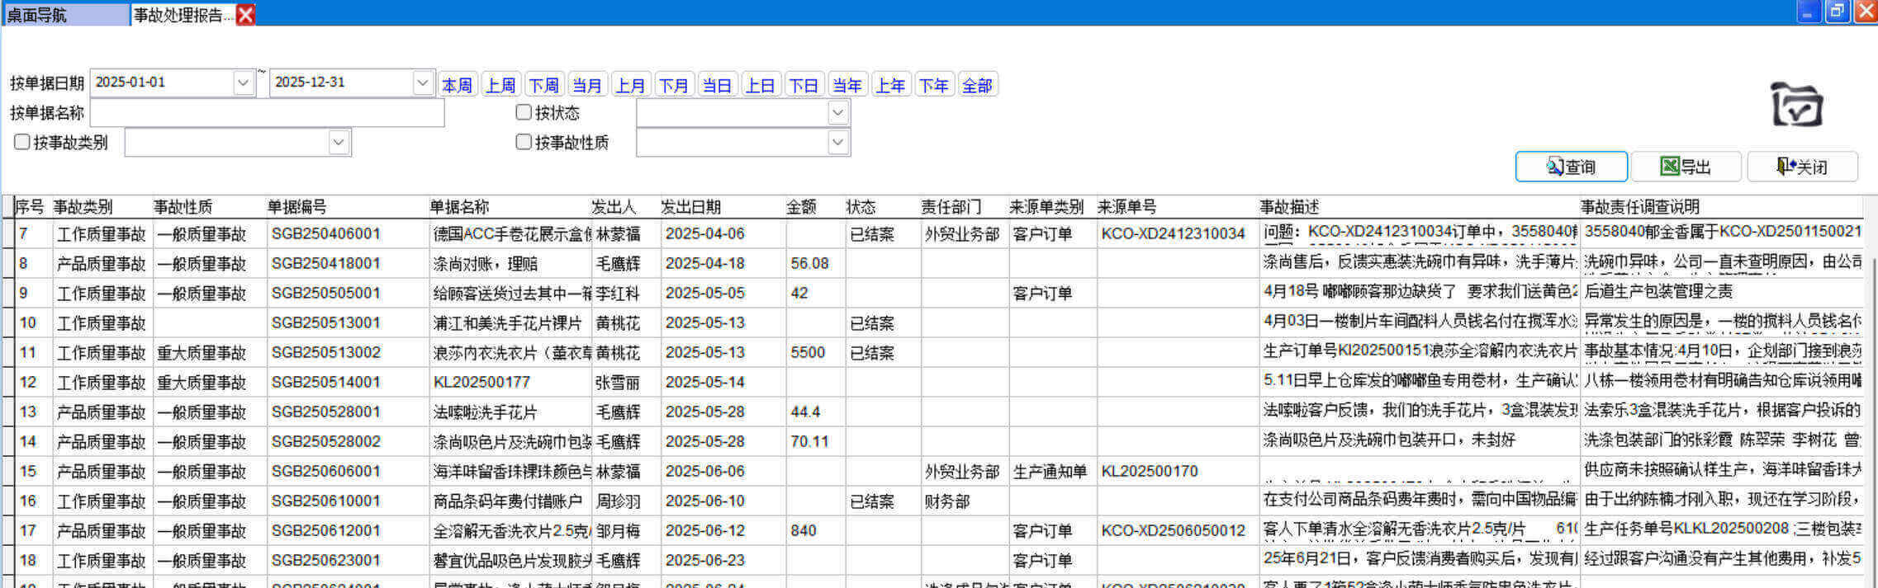Minimize the application window
1878x588 pixels.
[1809, 12]
